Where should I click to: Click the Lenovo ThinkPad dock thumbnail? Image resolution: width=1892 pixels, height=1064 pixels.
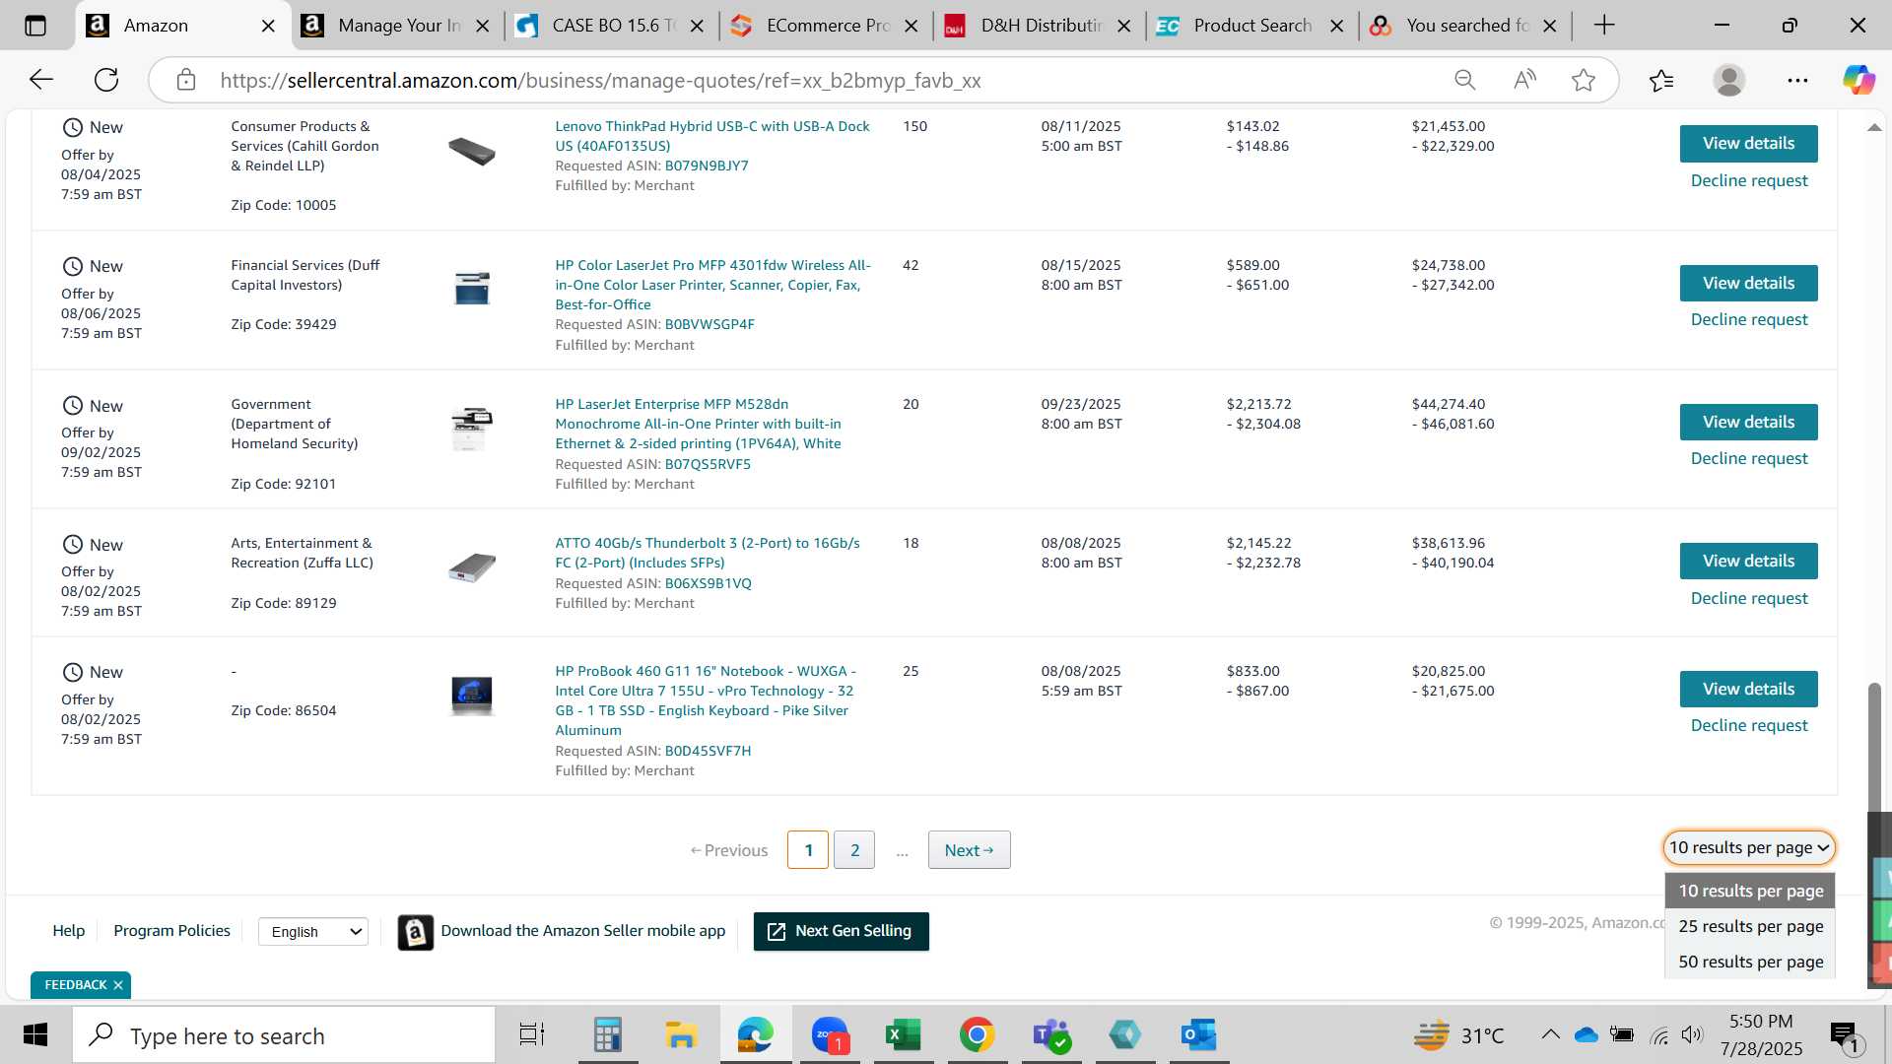pyautogui.click(x=472, y=151)
